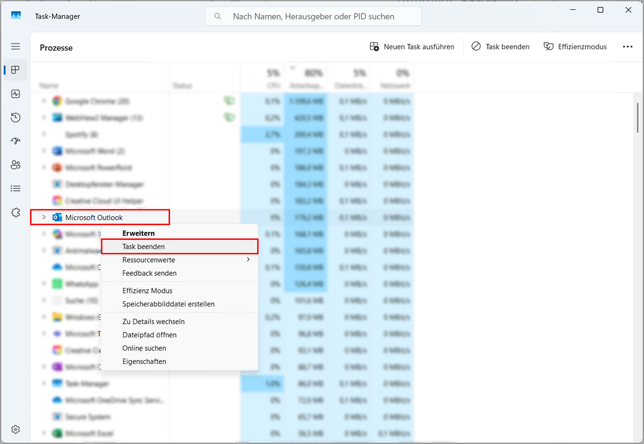Choose Dateipfad öffnen in context menu

click(149, 335)
